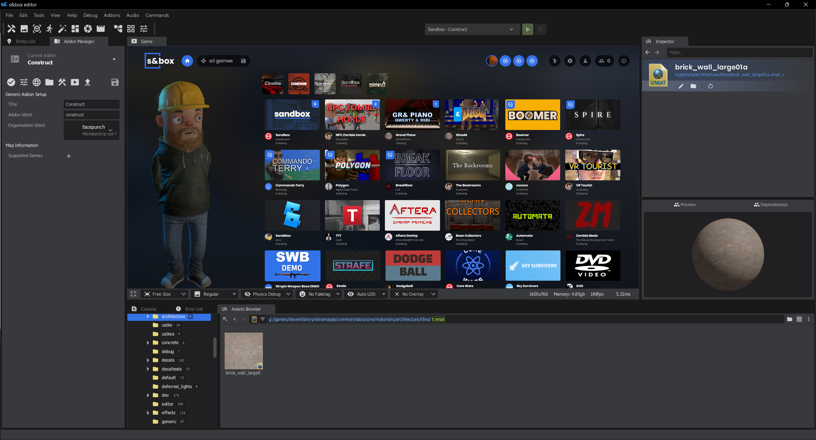
Task: Click the Addon Ident field containing construct
Action: [91, 115]
